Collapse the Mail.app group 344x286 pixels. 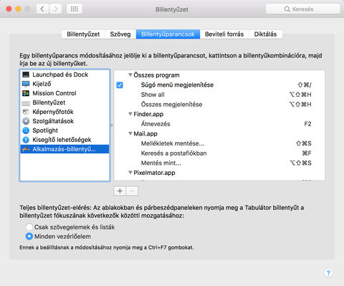(130, 133)
